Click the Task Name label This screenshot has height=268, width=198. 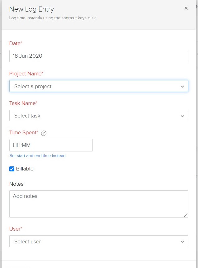tap(23, 103)
